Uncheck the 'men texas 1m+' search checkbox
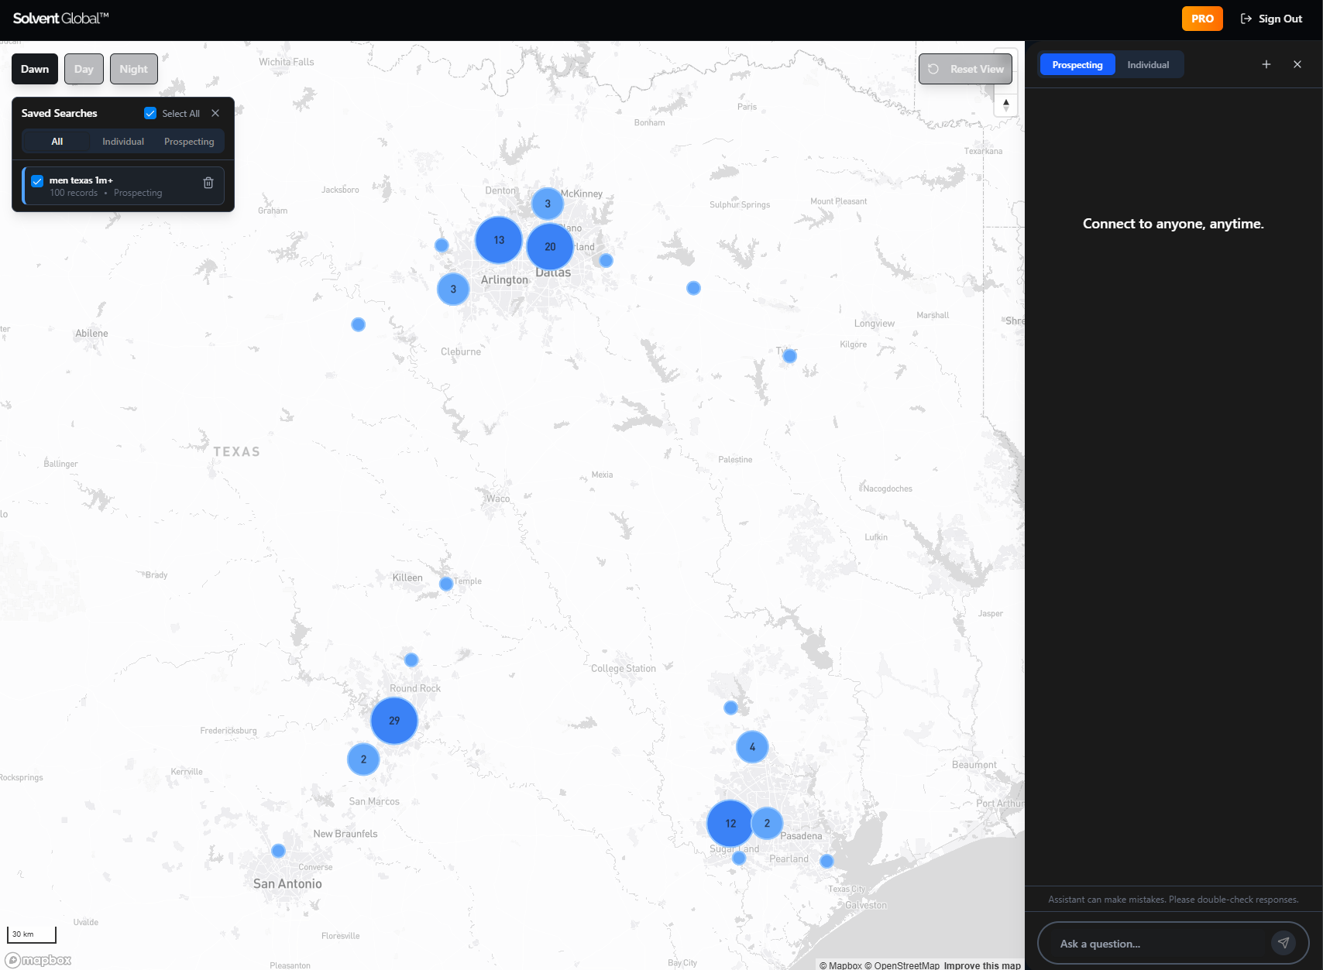This screenshot has width=1323, height=970. click(37, 180)
